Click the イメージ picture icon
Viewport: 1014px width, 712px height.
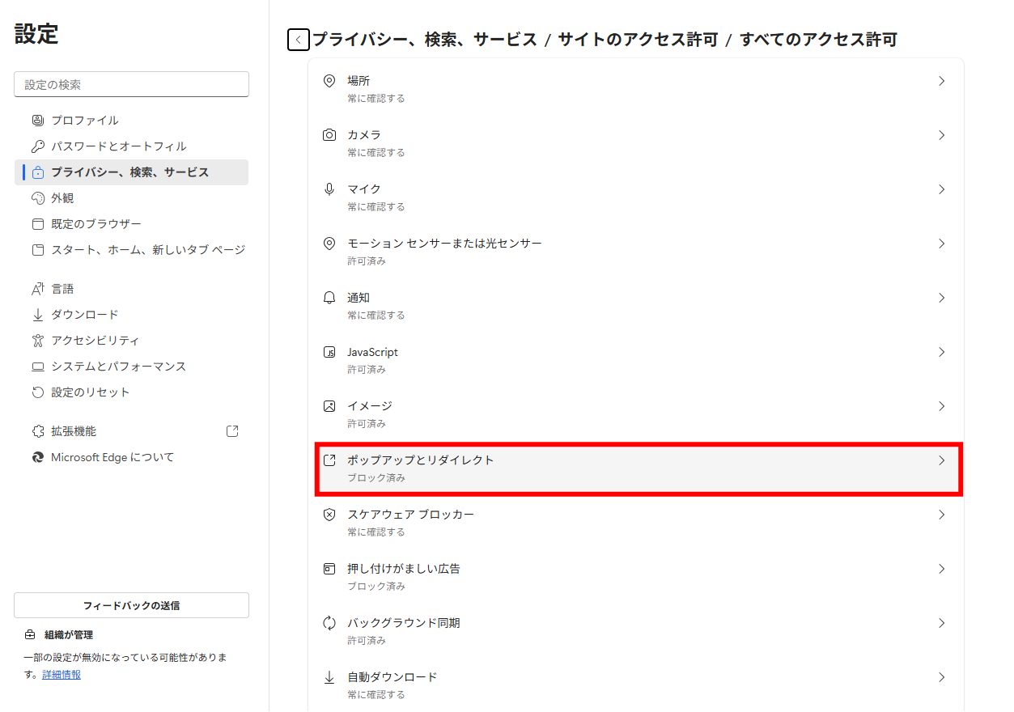tap(329, 406)
